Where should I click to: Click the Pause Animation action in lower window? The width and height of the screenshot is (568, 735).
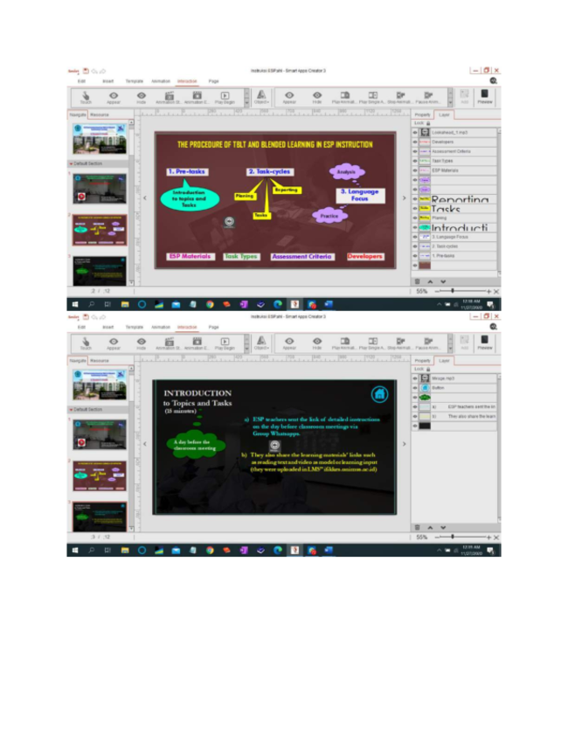[428, 343]
